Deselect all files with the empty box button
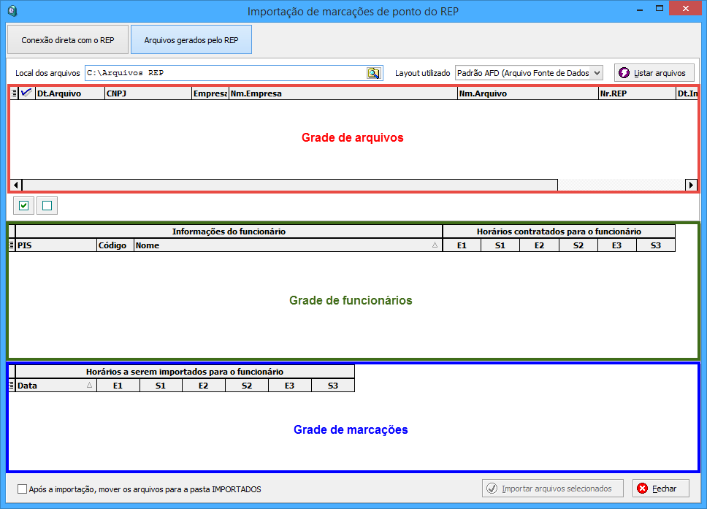 [x=47, y=206]
